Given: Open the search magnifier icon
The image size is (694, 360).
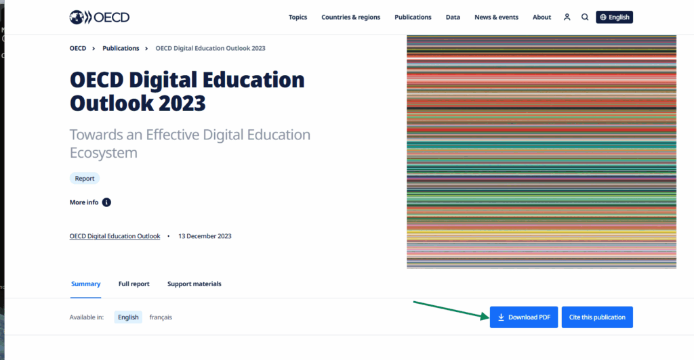Looking at the screenshot, I should 585,17.
